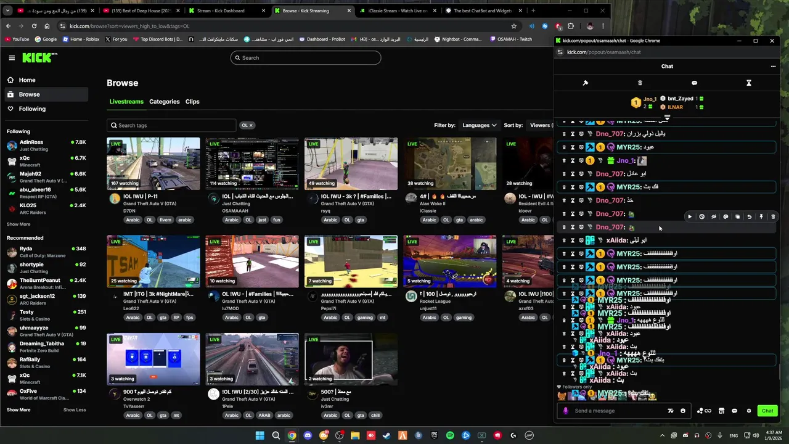Open xQc Minecraft channel under Following
Screen dimensions: 789x444
click(46, 162)
